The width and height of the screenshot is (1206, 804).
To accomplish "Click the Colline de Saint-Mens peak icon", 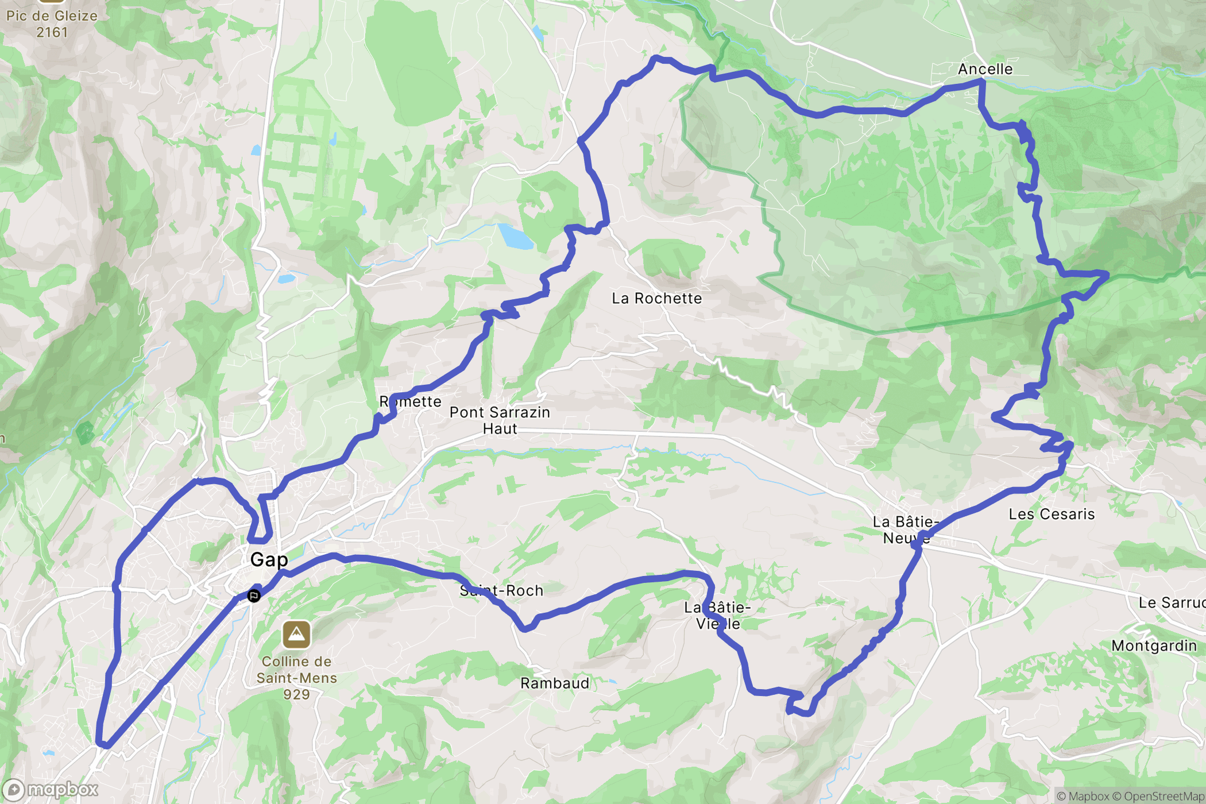I will click(x=296, y=635).
